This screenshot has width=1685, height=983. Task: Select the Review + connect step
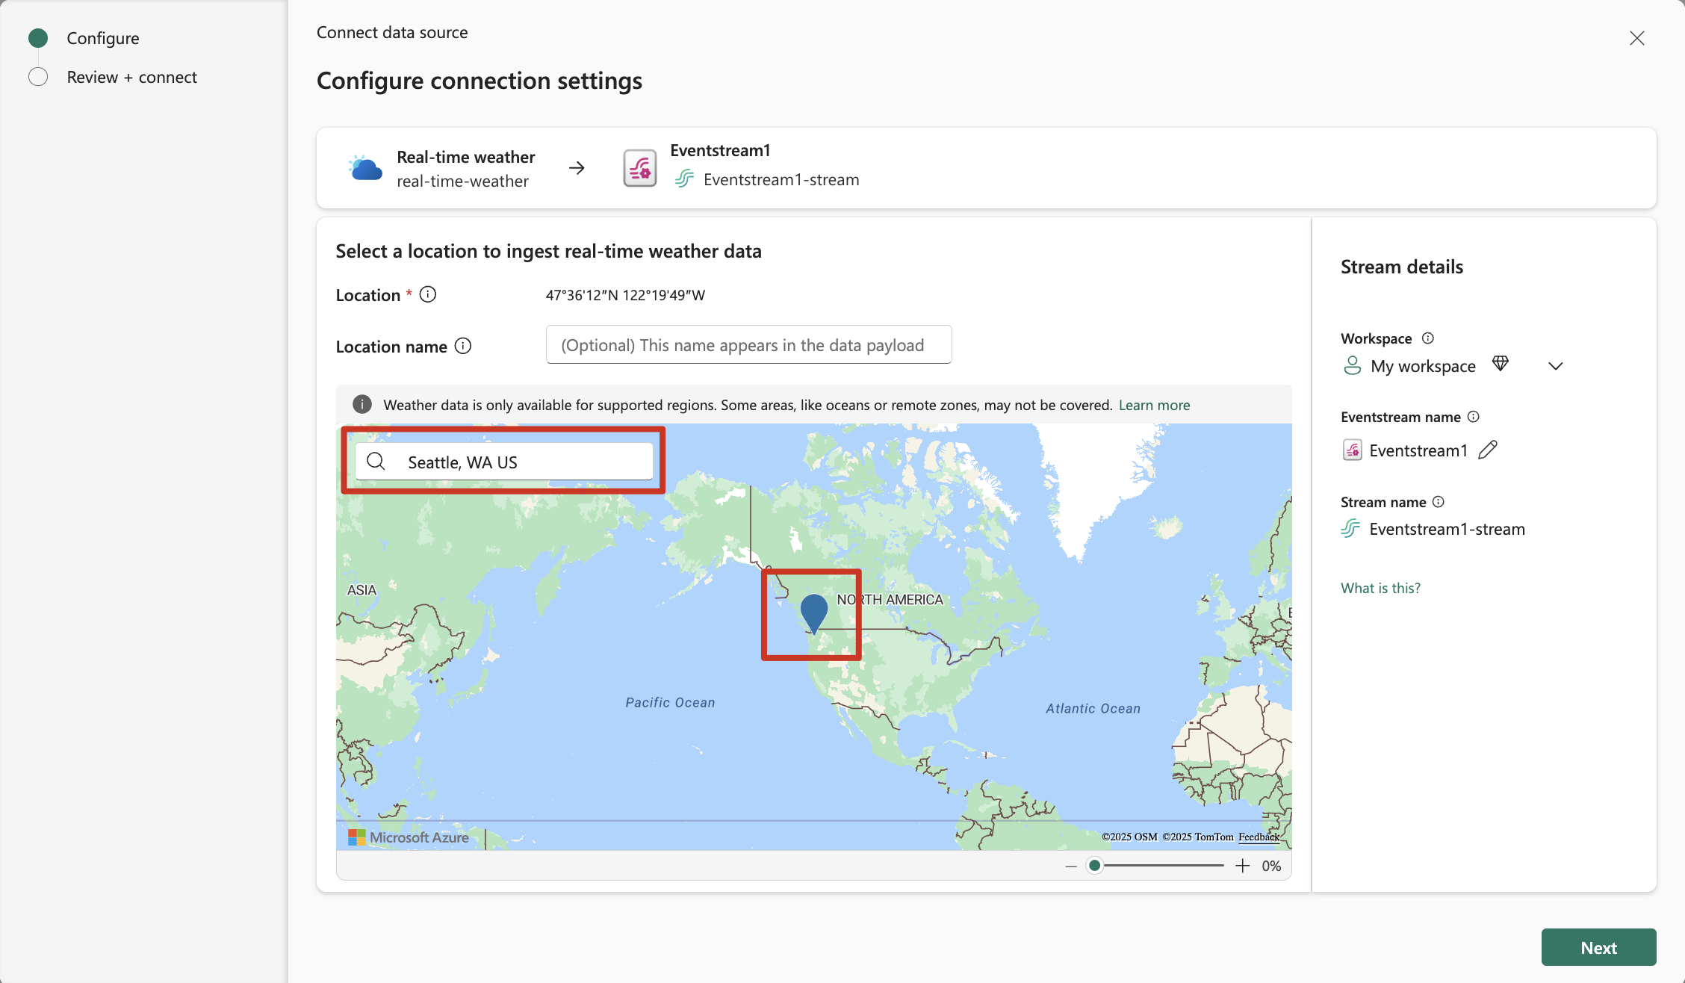click(131, 77)
